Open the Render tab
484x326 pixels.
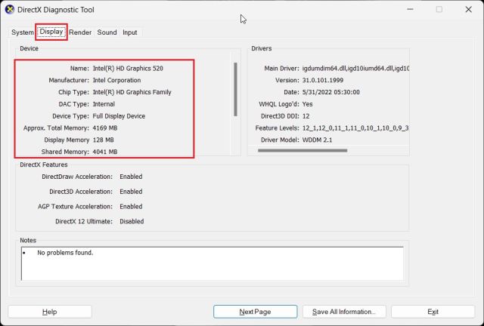pos(80,32)
